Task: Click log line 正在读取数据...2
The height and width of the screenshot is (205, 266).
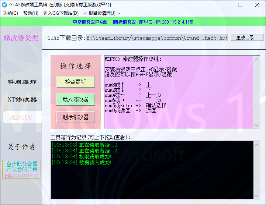Action: pos(84,151)
